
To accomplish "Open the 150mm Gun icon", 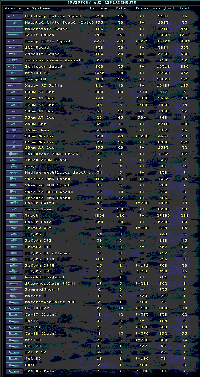I will pos(14,130).
